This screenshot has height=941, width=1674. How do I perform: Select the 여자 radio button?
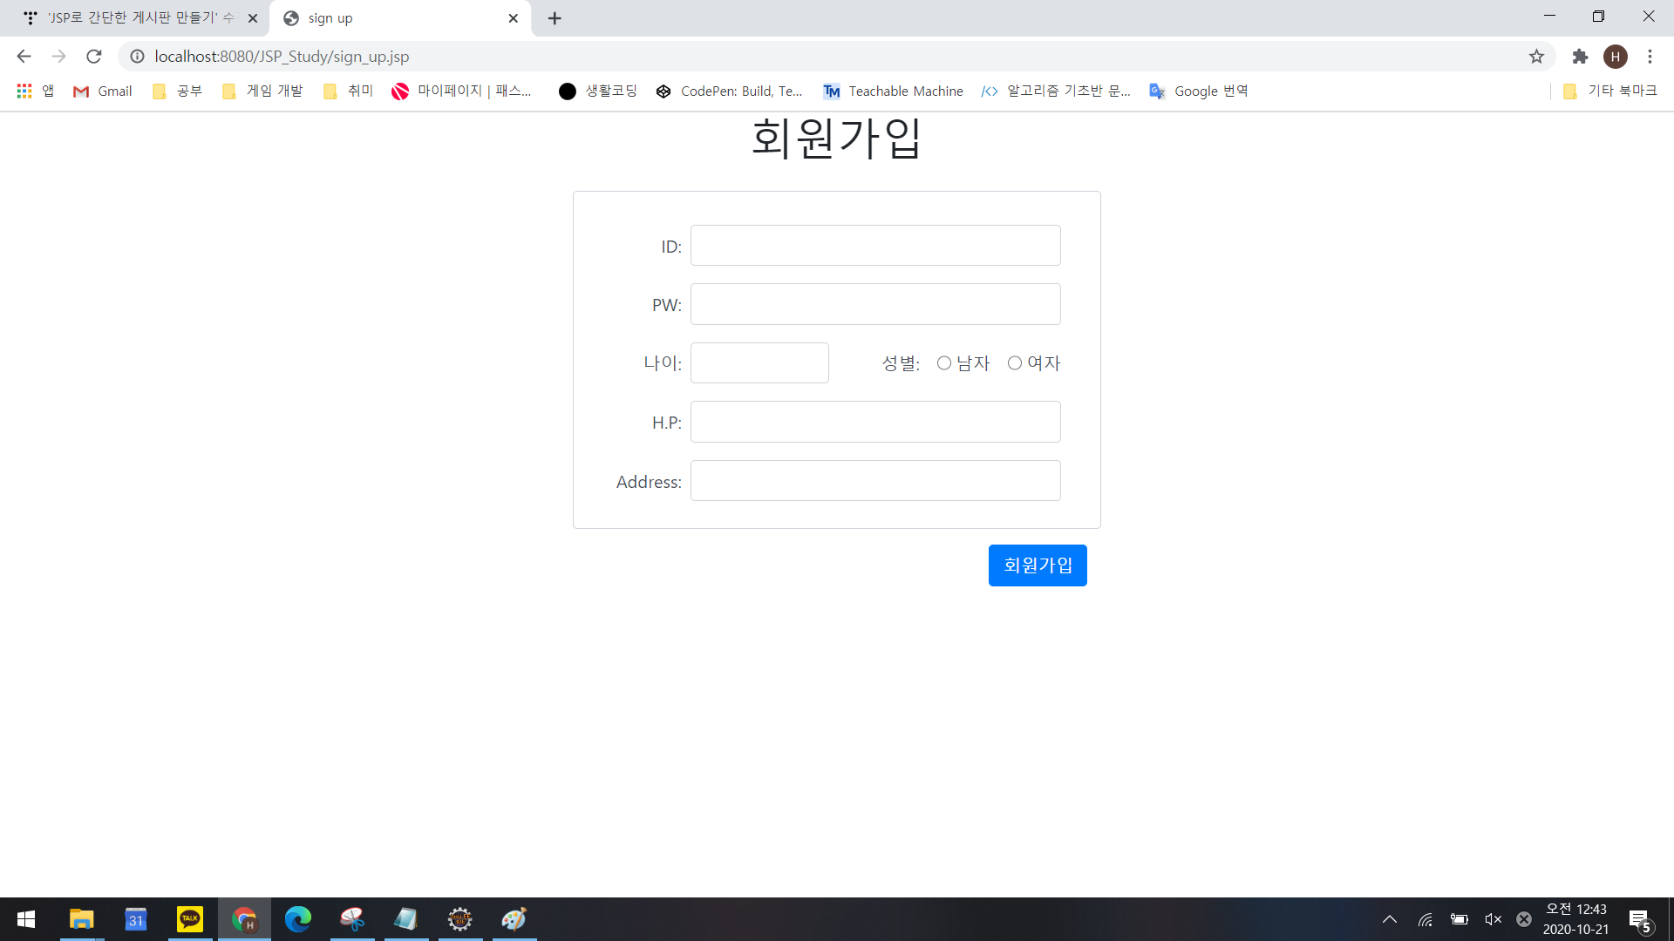point(1015,363)
